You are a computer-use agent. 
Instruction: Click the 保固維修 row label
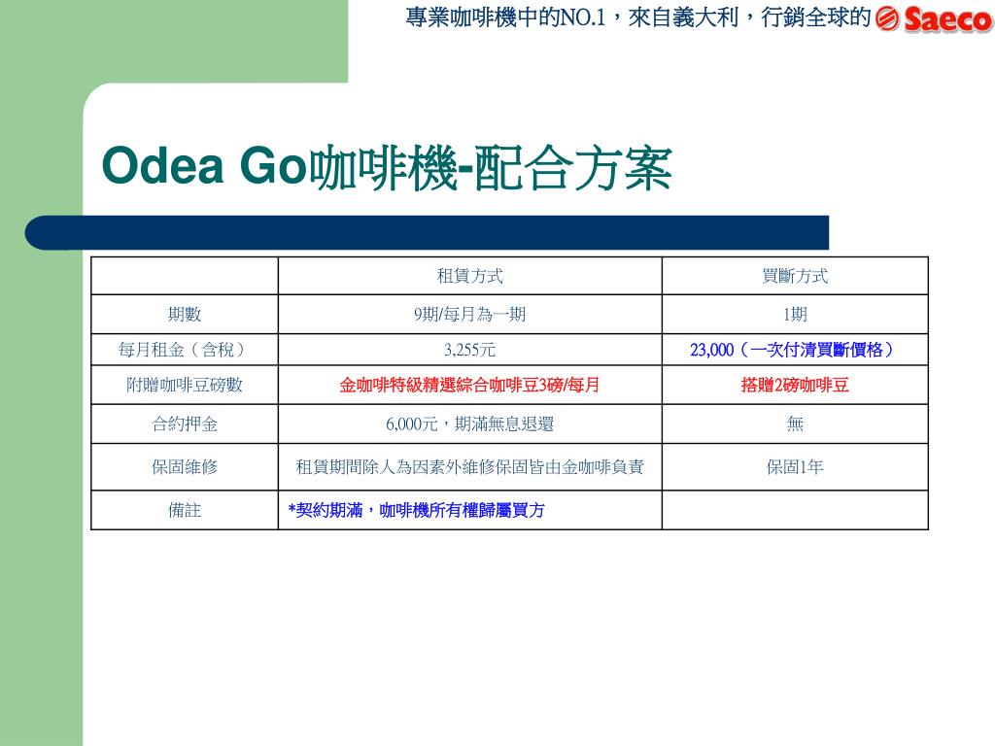coord(184,467)
